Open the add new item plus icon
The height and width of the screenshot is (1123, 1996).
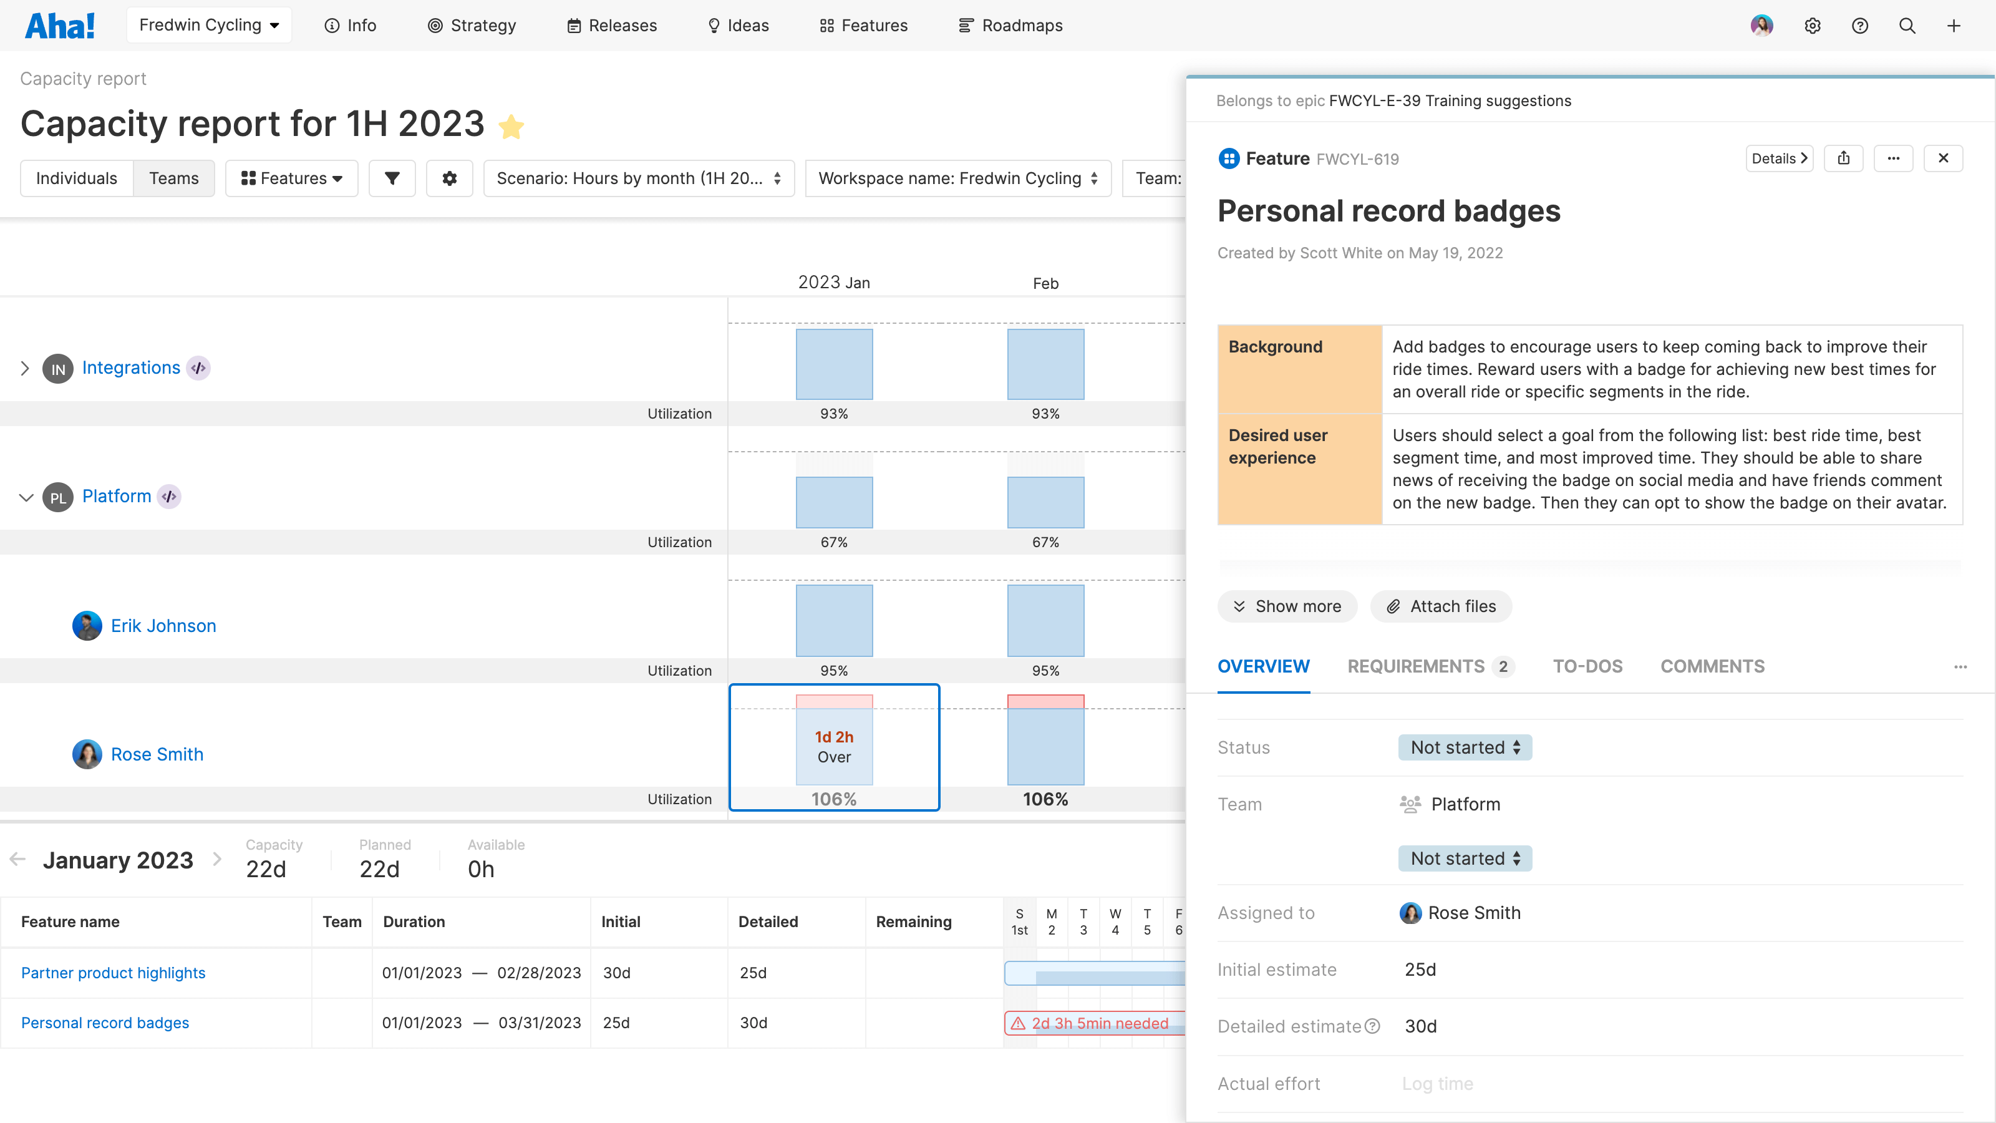click(1954, 25)
